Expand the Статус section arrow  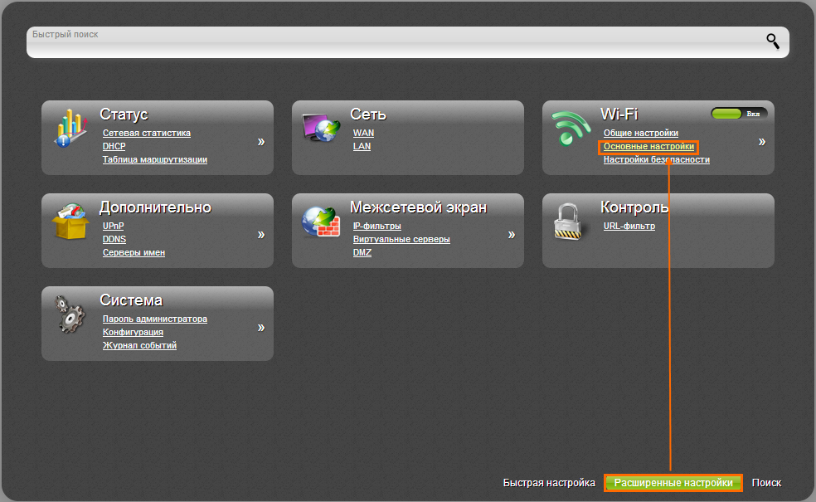coord(260,142)
